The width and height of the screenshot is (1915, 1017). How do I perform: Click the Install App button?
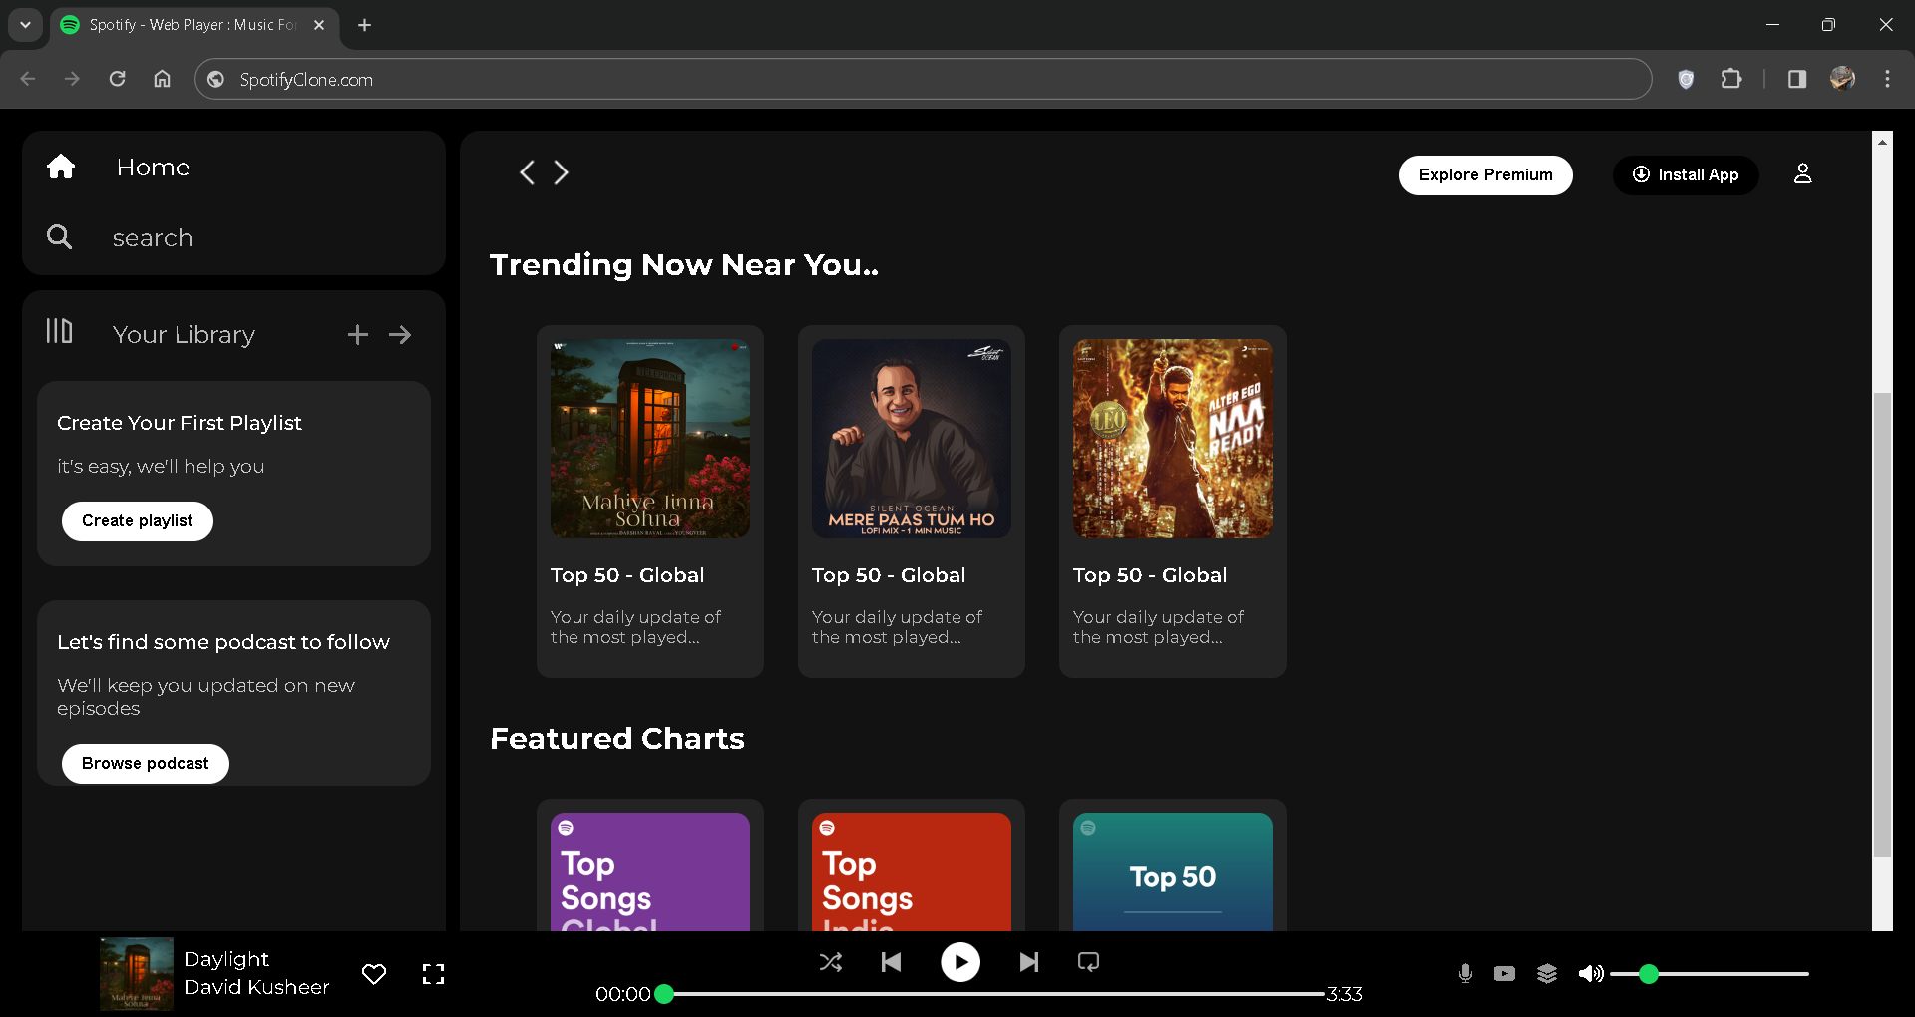1686,175
